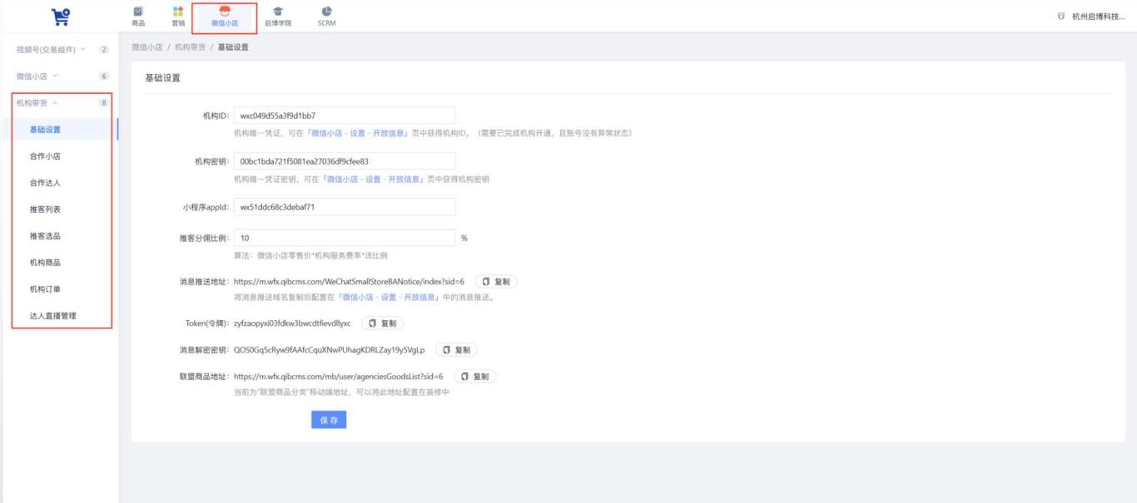The image size is (1137, 503).
Task: Focus the 机构ID input field
Action: tap(345, 116)
